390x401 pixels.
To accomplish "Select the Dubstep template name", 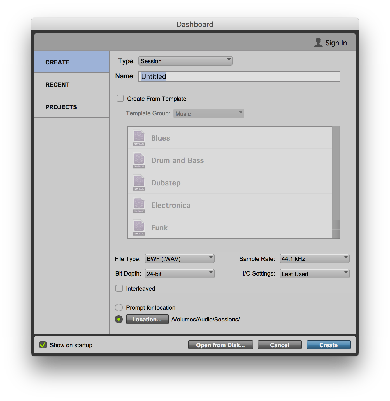I will [166, 183].
